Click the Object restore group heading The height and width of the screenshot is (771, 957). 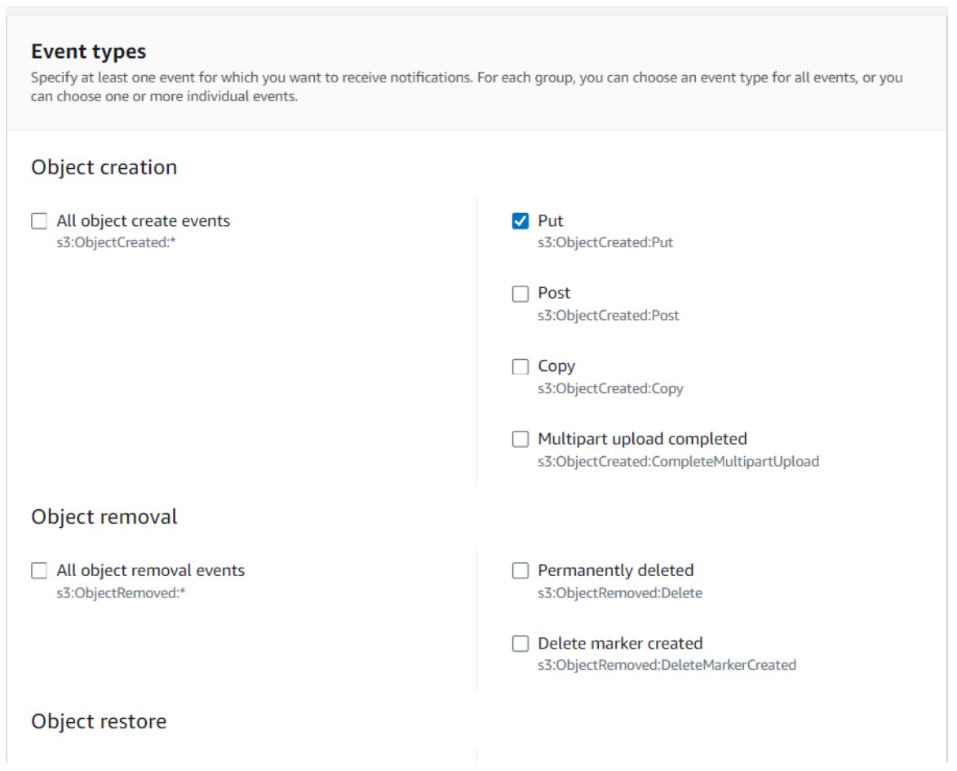99,721
